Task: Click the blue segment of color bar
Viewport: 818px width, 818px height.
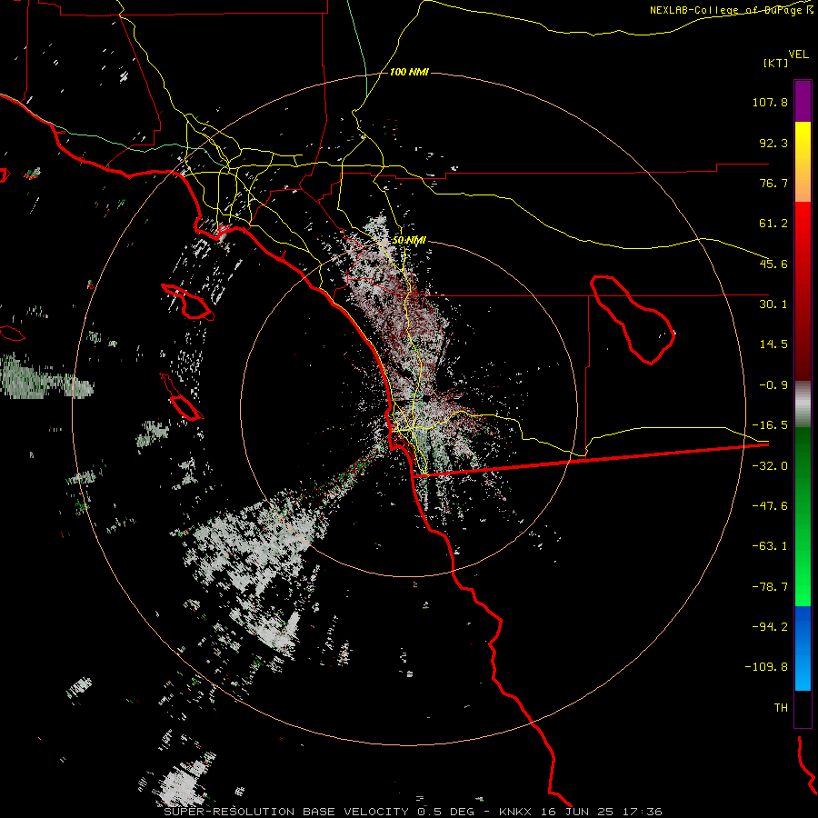Action: [x=803, y=648]
